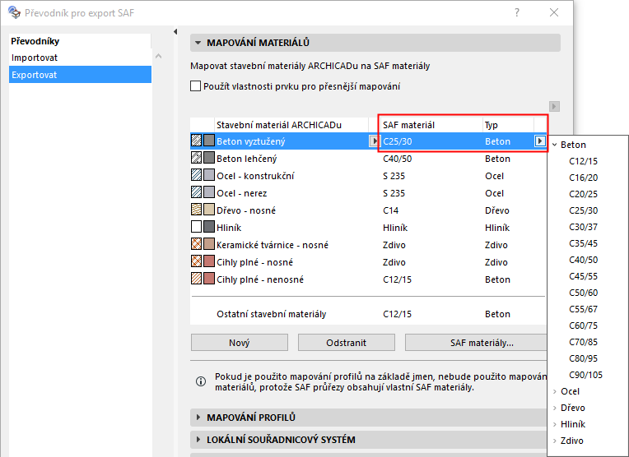This screenshot has height=457, width=629.
Task: Choose C45/55 from the Beton list
Action: 583,276
